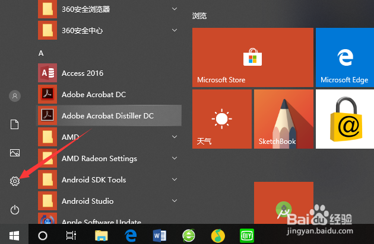Select the AMD folder entry

[x=109, y=137]
